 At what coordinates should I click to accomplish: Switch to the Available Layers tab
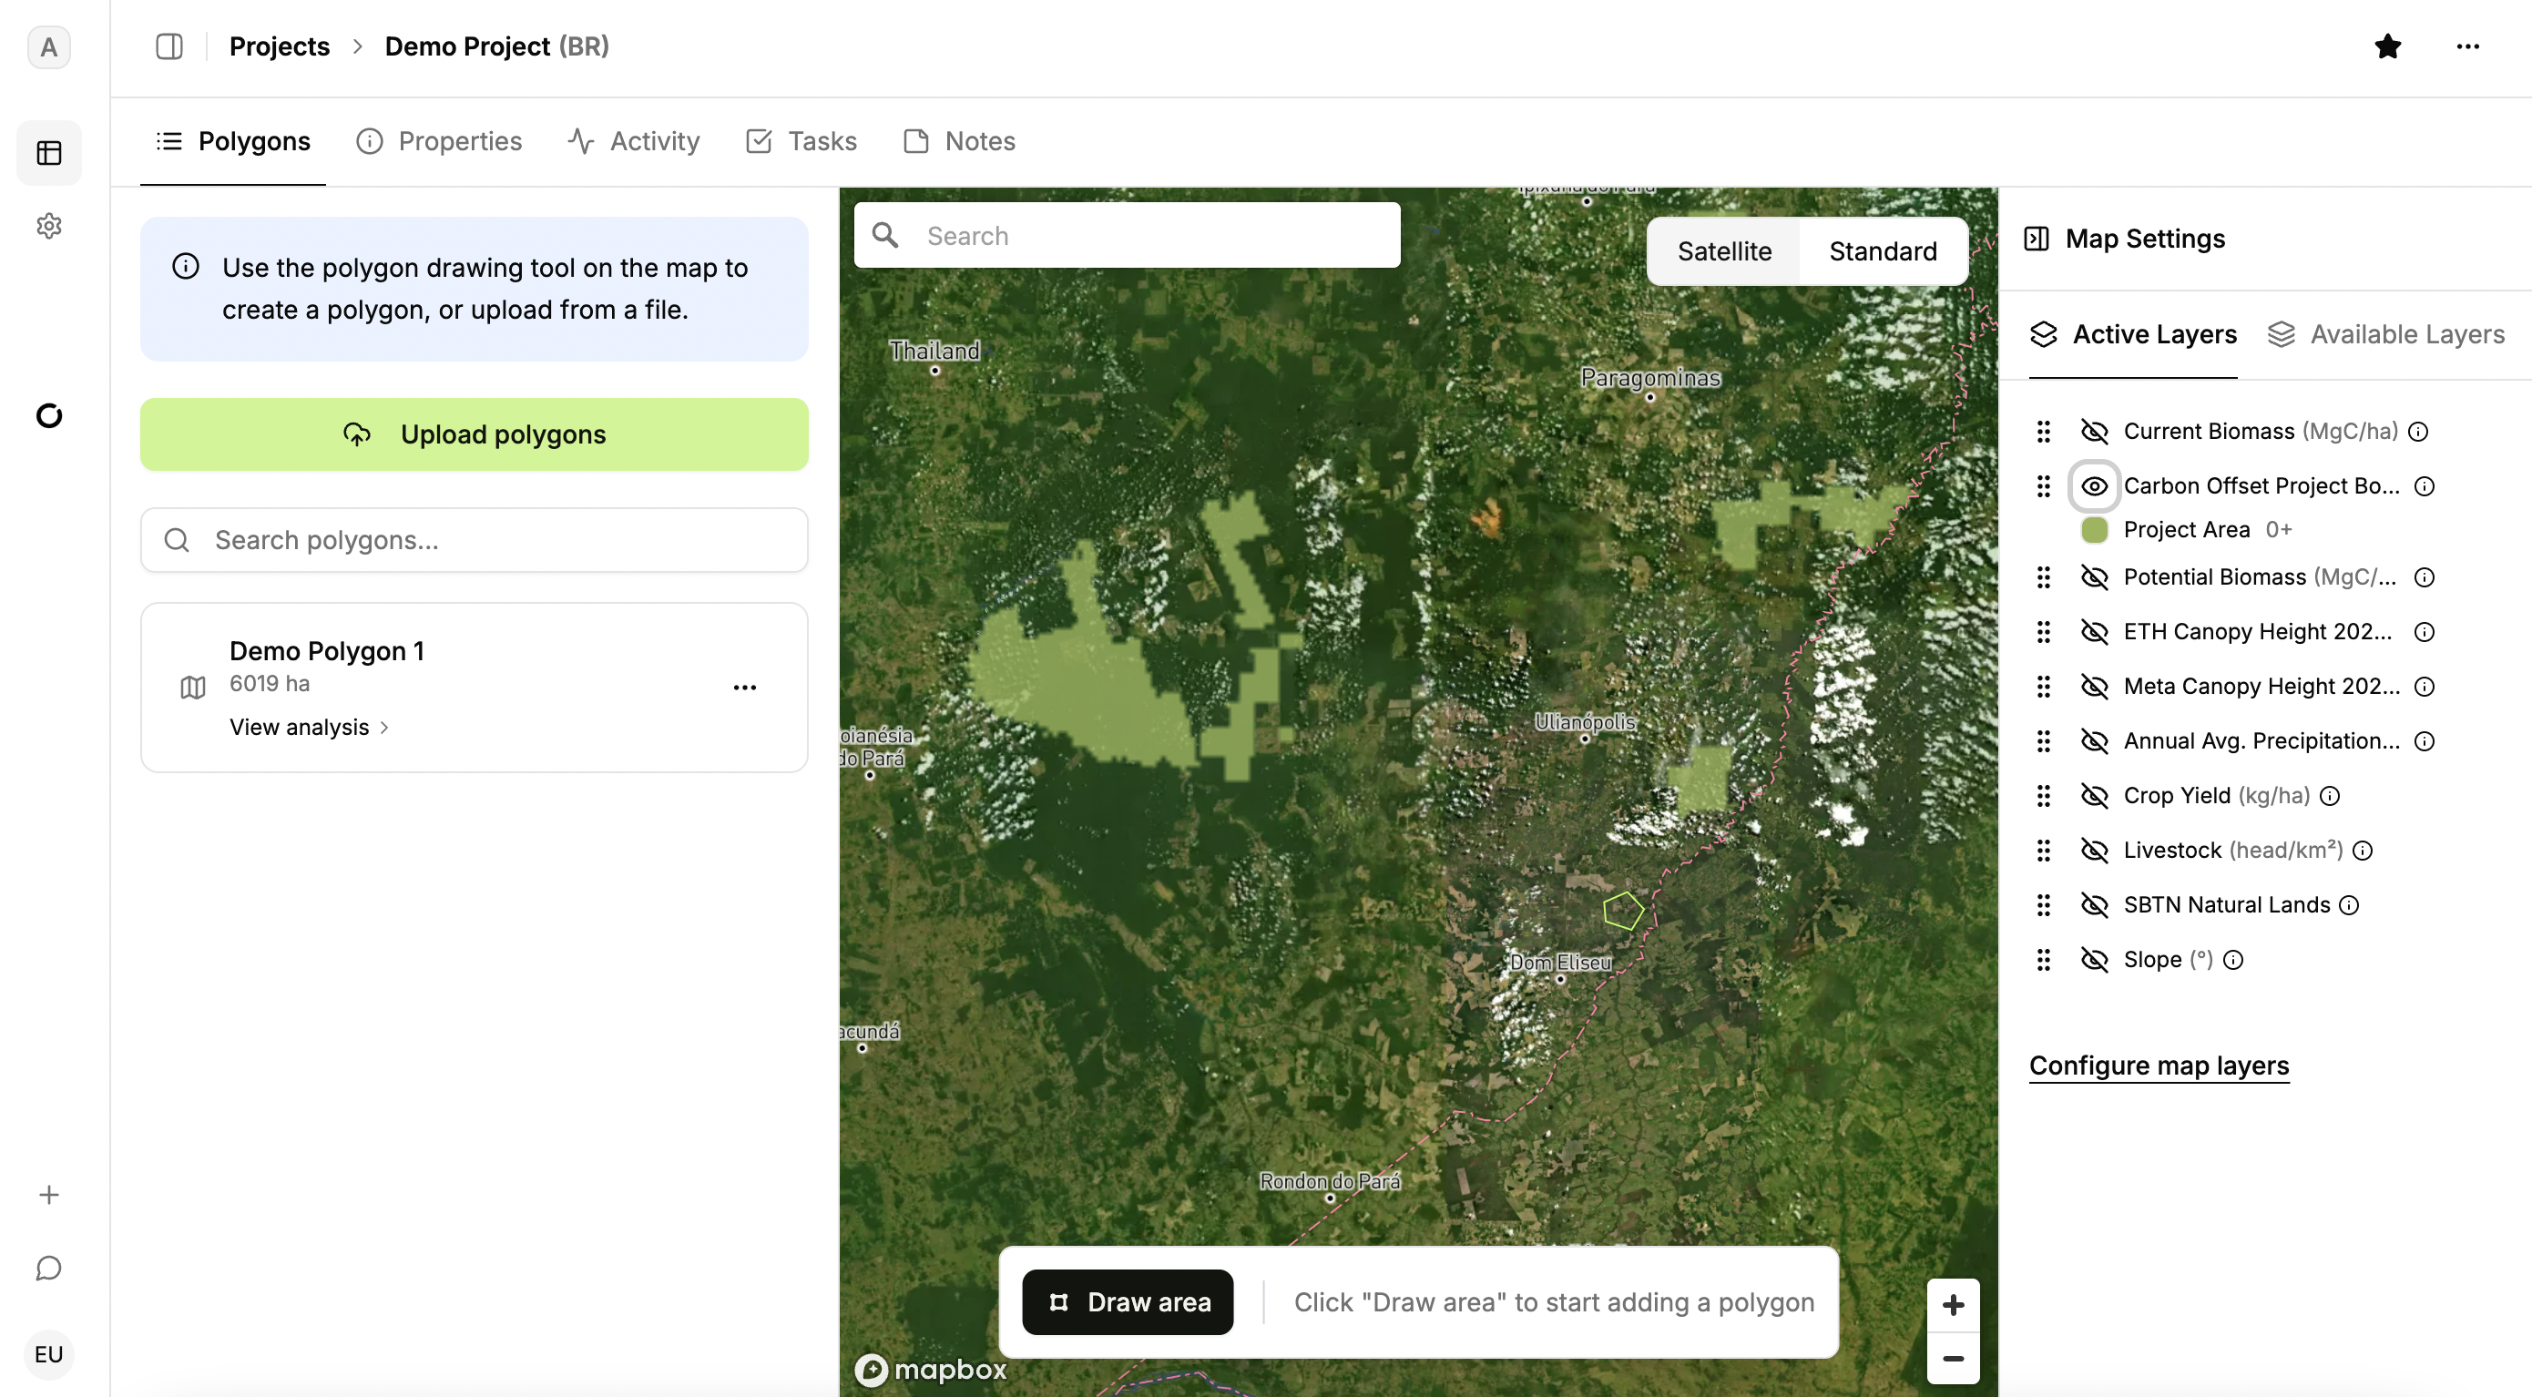click(x=2386, y=334)
